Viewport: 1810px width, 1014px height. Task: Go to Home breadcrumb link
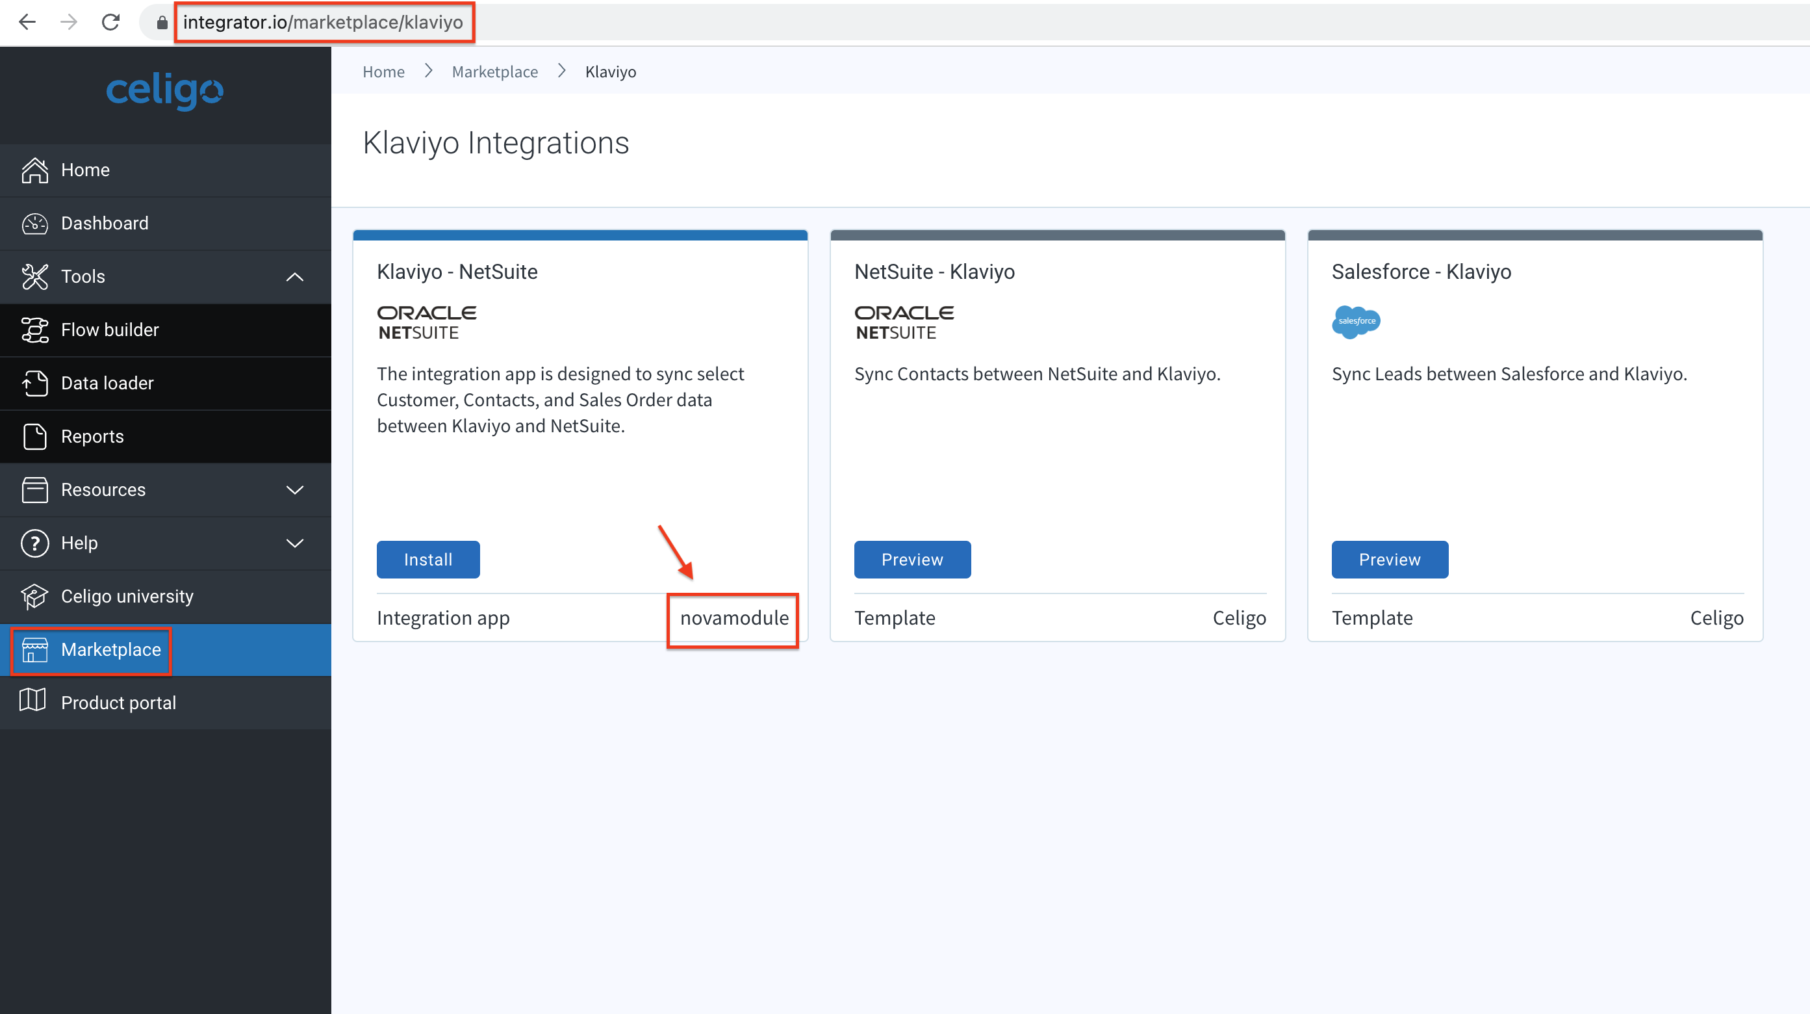384,71
